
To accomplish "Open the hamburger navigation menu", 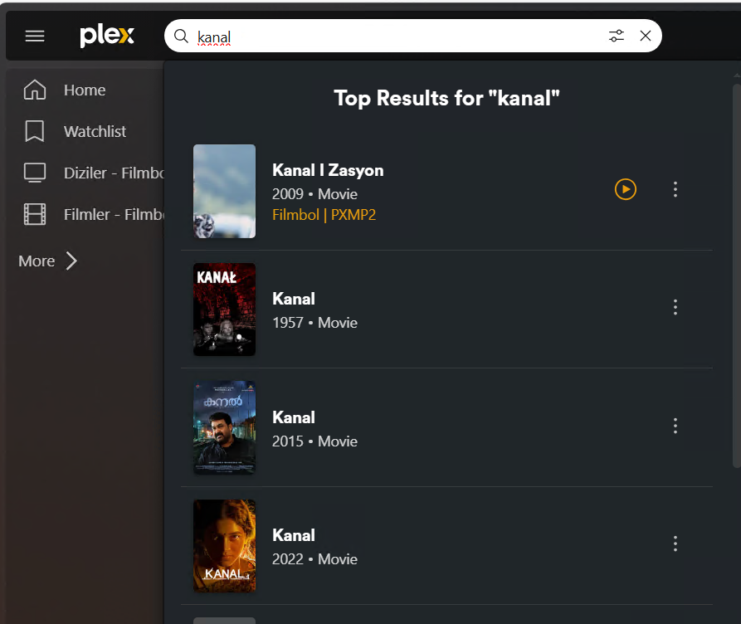I will [x=35, y=36].
